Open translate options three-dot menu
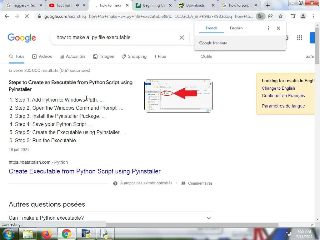 click(268, 28)
